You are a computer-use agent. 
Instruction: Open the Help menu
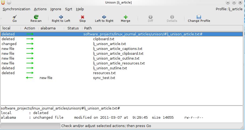coord(80,9)
